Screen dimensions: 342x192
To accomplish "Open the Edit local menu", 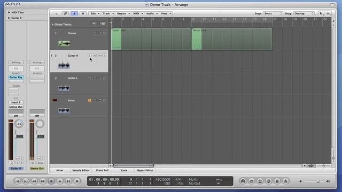I will [95, 13].
